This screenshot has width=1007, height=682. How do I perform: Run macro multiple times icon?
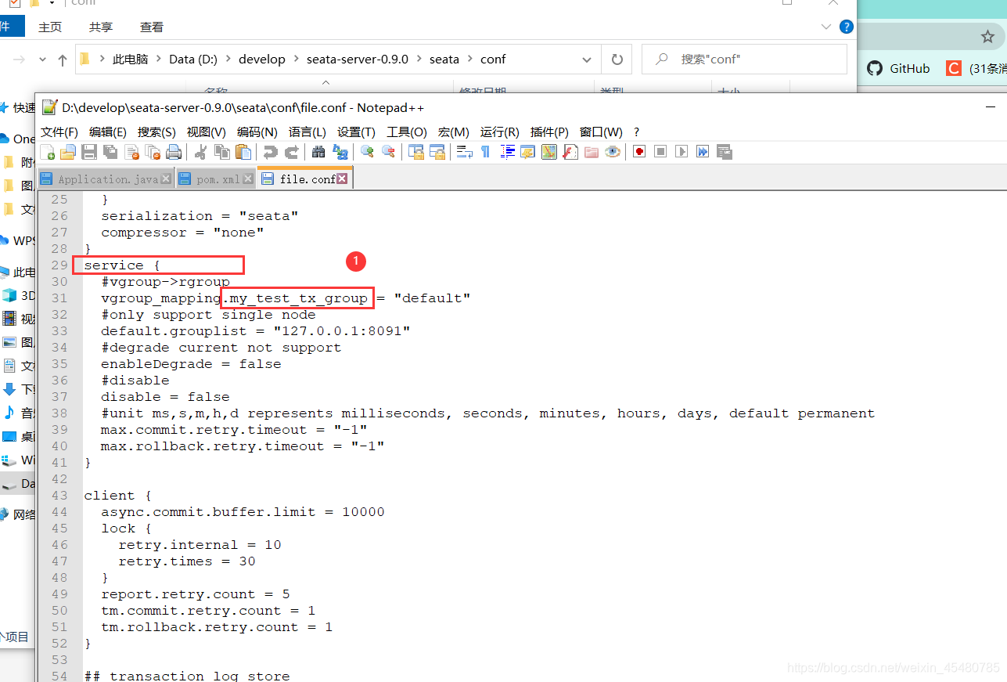click(x=703, y=152)
